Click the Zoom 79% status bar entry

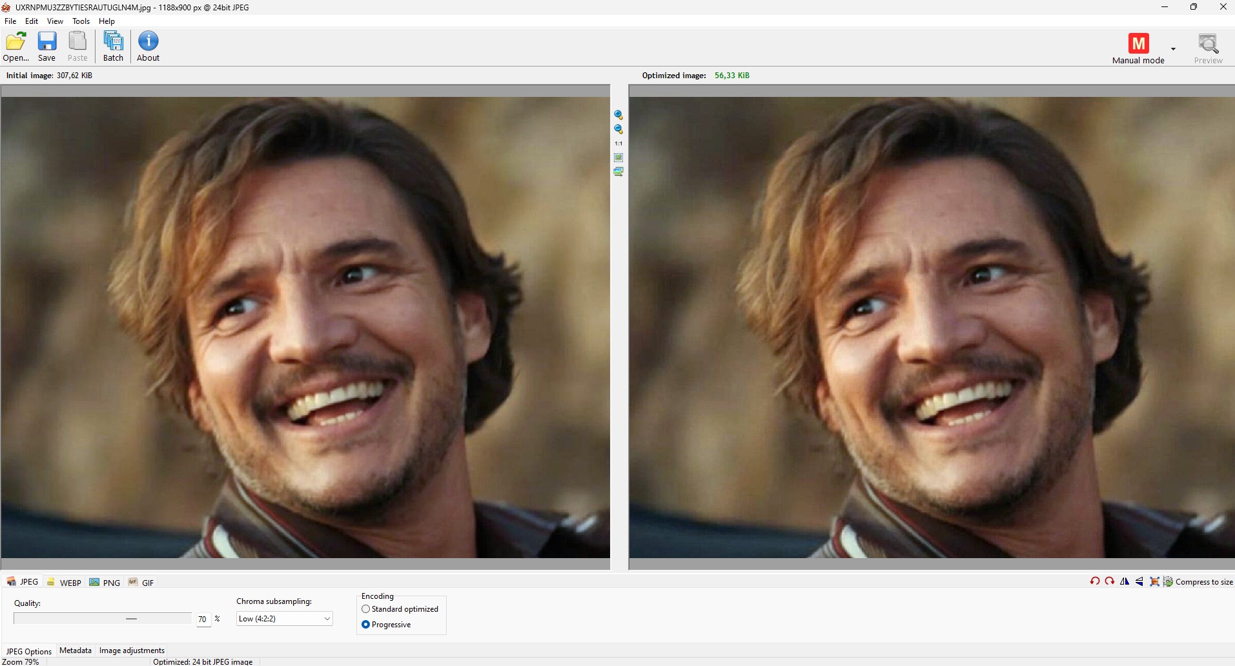coord(21,661)
